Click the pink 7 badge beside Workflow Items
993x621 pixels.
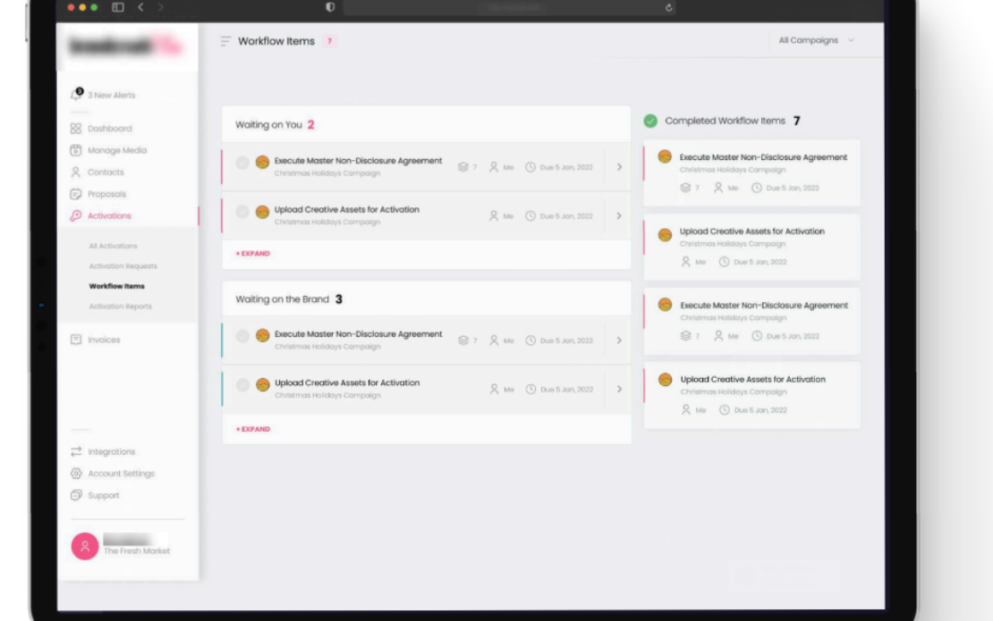pyautogui.click(x=329, y=41)
